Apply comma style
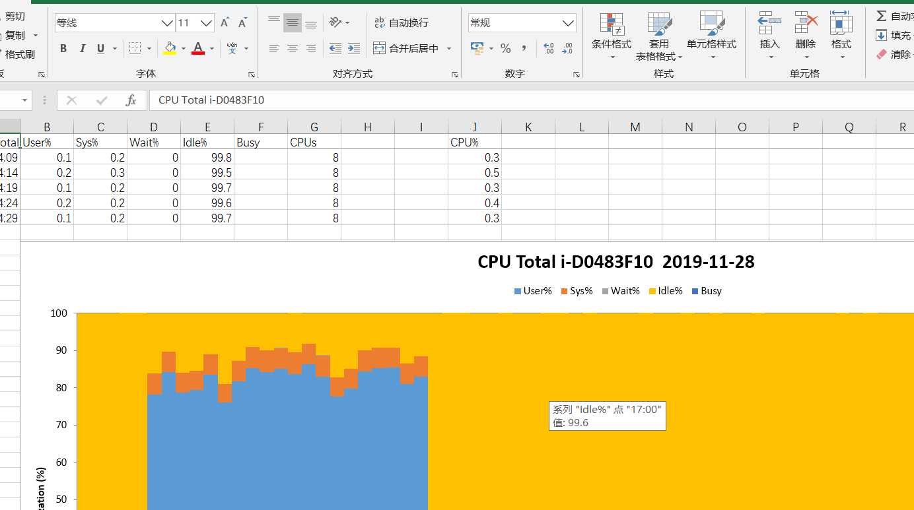 click(524, 48)
